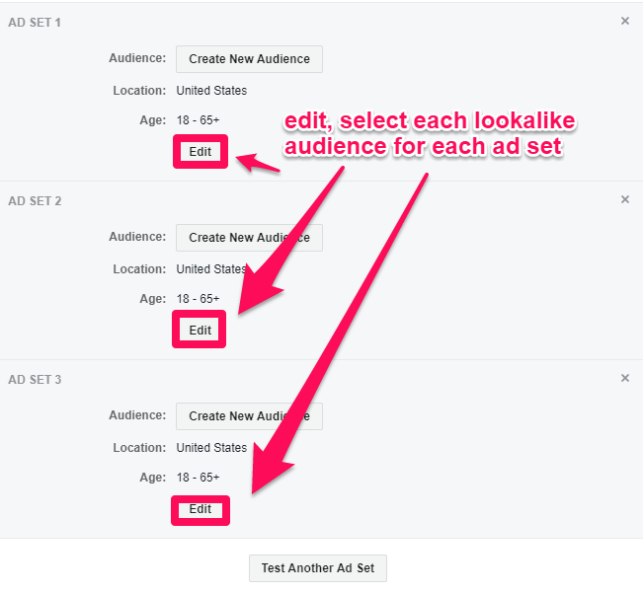This screenshot has width=643, height=593.
Task: Click the Test Another Ad Set button
Action: point(318,568)
